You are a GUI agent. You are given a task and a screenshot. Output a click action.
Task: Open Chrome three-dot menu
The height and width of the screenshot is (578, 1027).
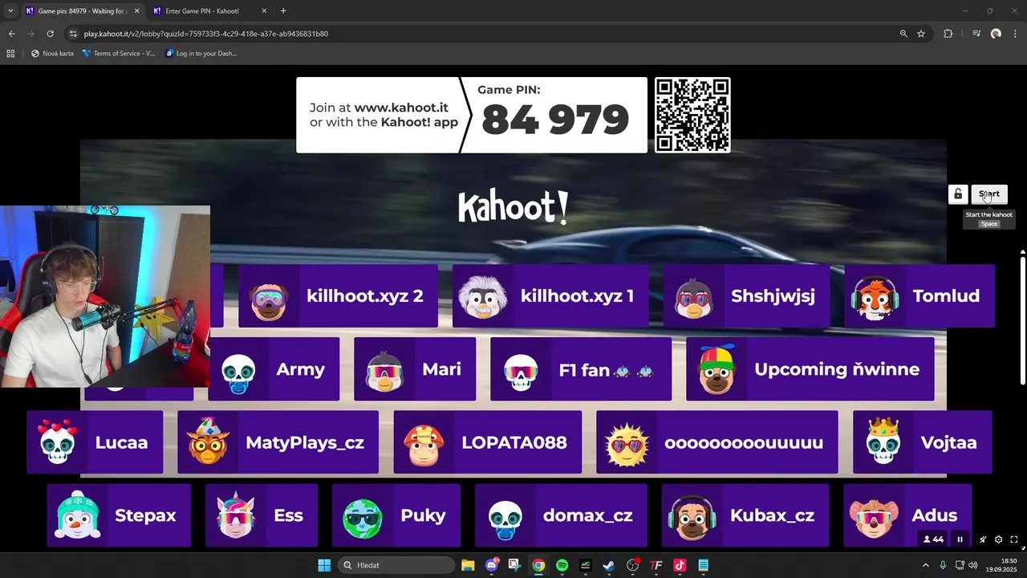tap(1015, 34)
